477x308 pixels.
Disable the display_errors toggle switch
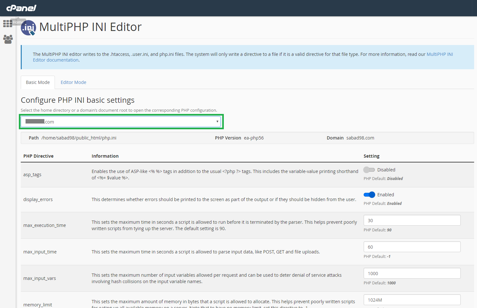click(369, 195)
